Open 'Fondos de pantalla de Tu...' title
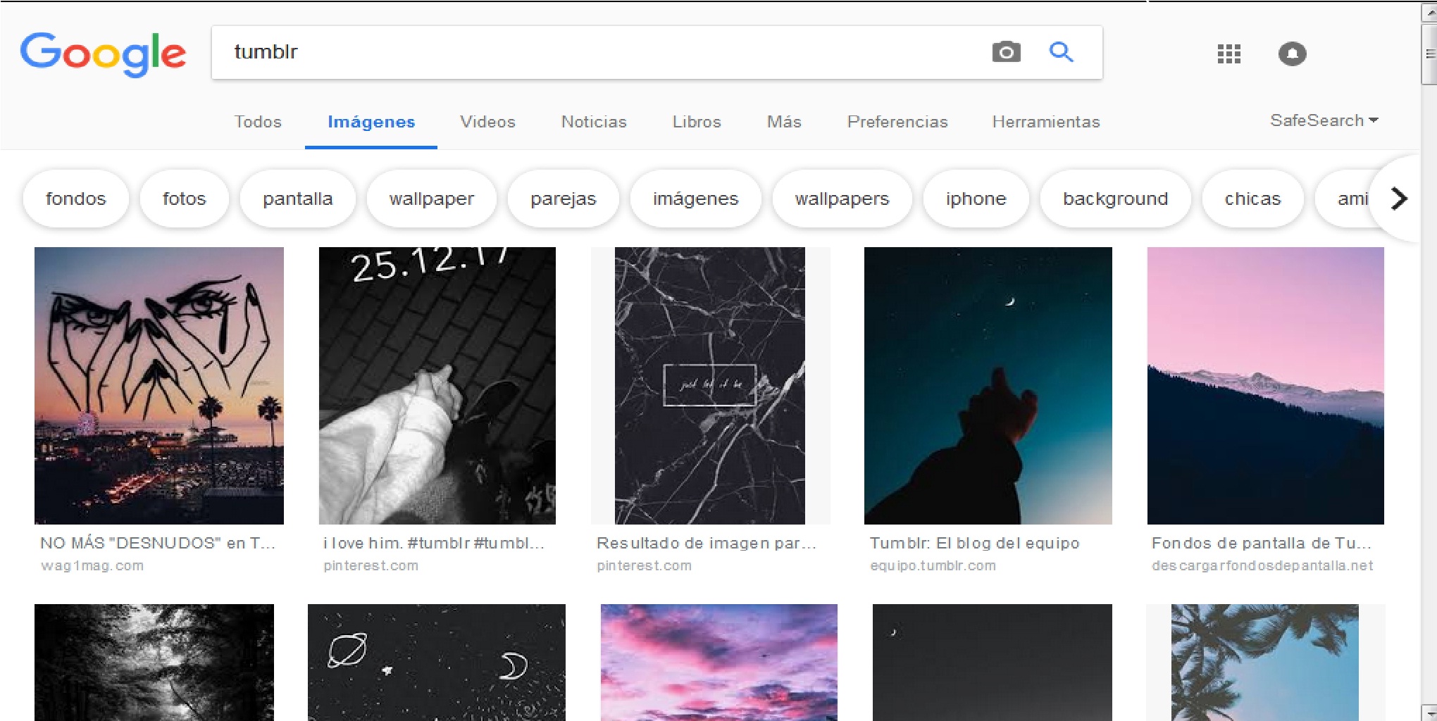 point(1262,543)
